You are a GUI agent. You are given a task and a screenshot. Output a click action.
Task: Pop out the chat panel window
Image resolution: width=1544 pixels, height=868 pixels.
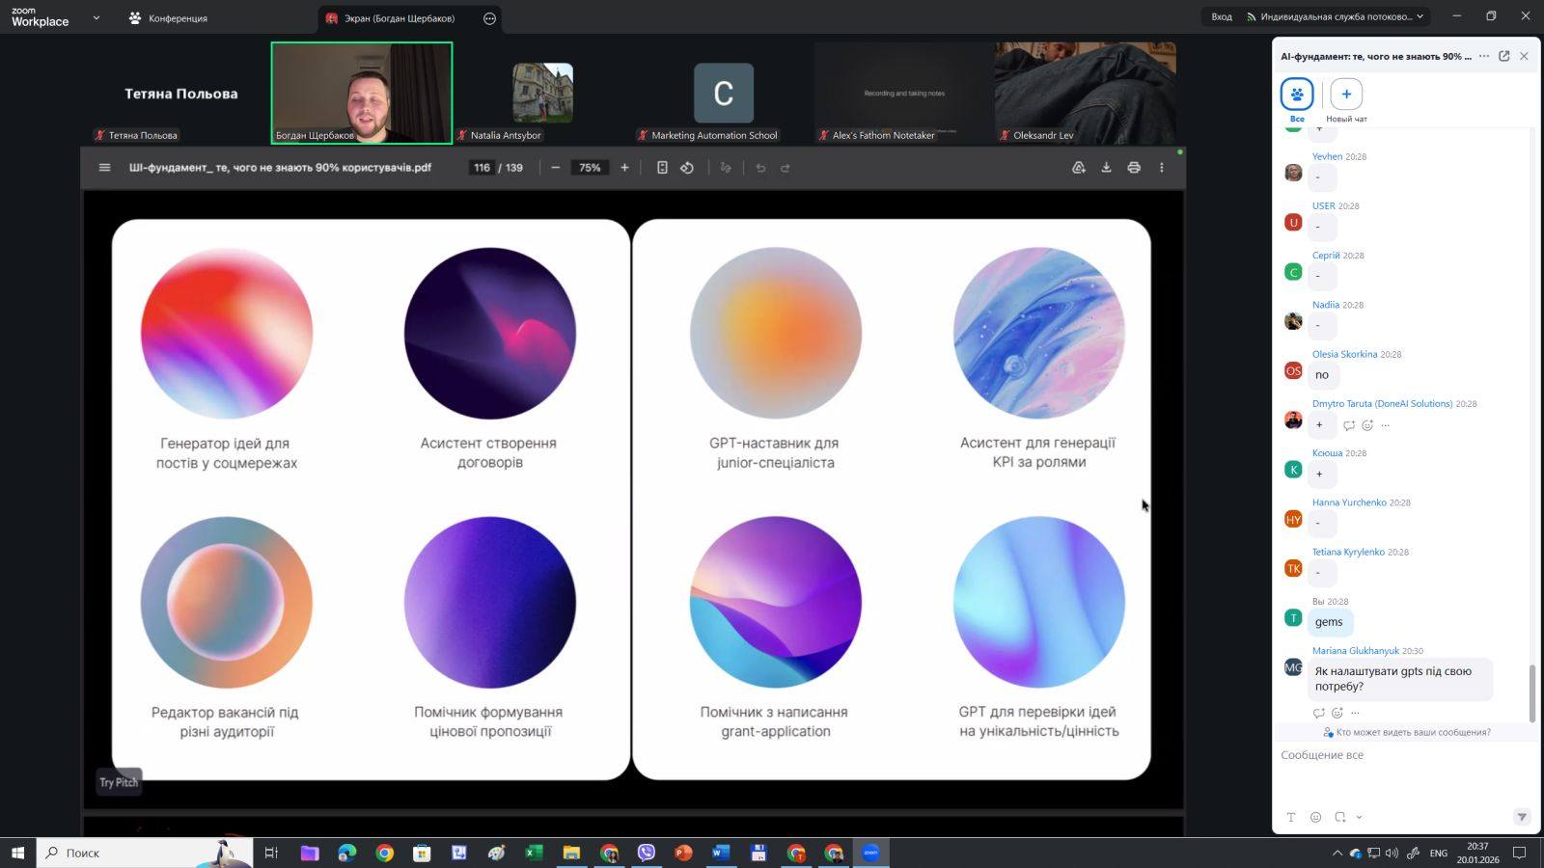click(1503, 56)
